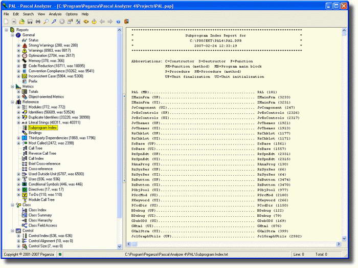Viewport: 358px width, 268px height.
Task: Click the 'm' multi-project toolbar icon
Action: pos(14,22)
